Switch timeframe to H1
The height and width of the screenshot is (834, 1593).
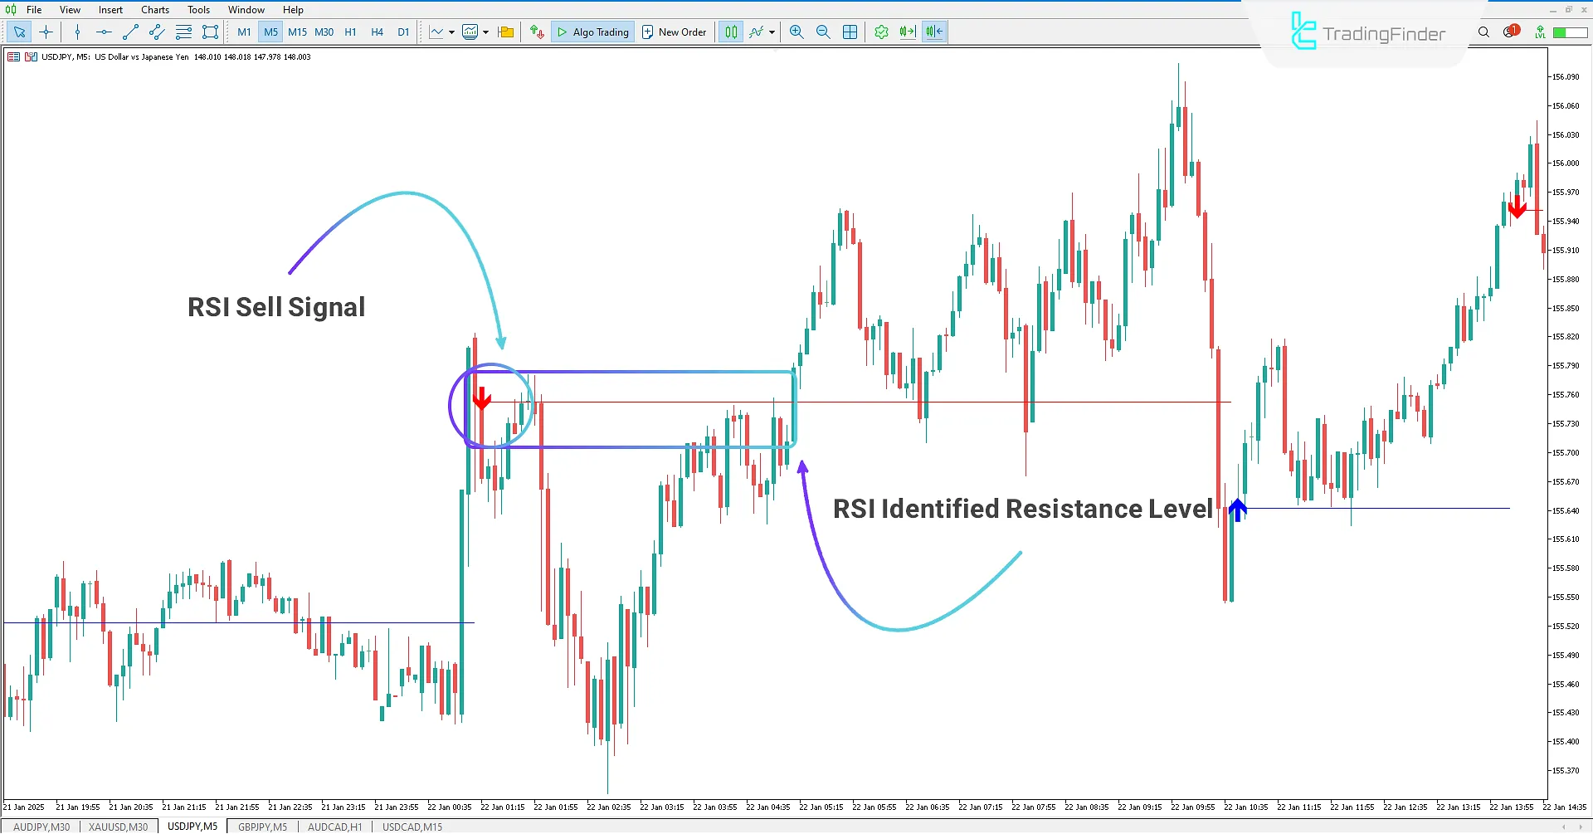(x=350, y=32)
